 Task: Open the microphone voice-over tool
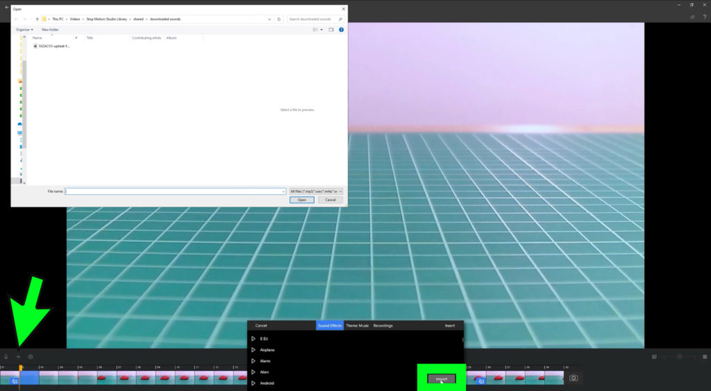tap(6, 356)
